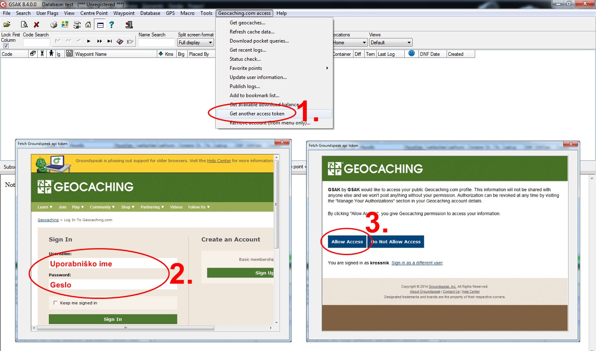596x351 pixels.
Task: Click the Allow Access button
Action: pos(347,241)
